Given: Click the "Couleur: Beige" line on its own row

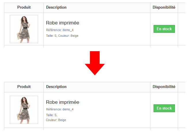Looking at the screenshot, I should click(56, 120).
